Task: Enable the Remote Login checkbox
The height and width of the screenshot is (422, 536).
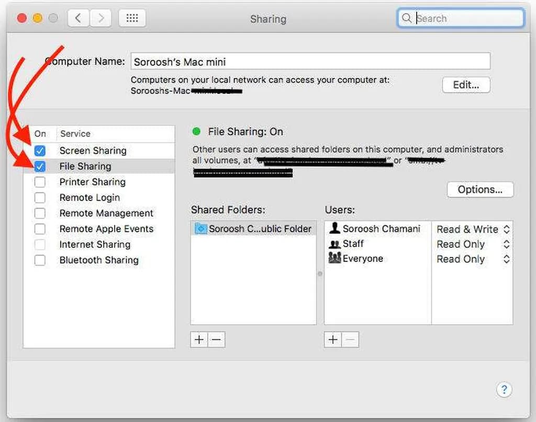Action: point(40,198)
